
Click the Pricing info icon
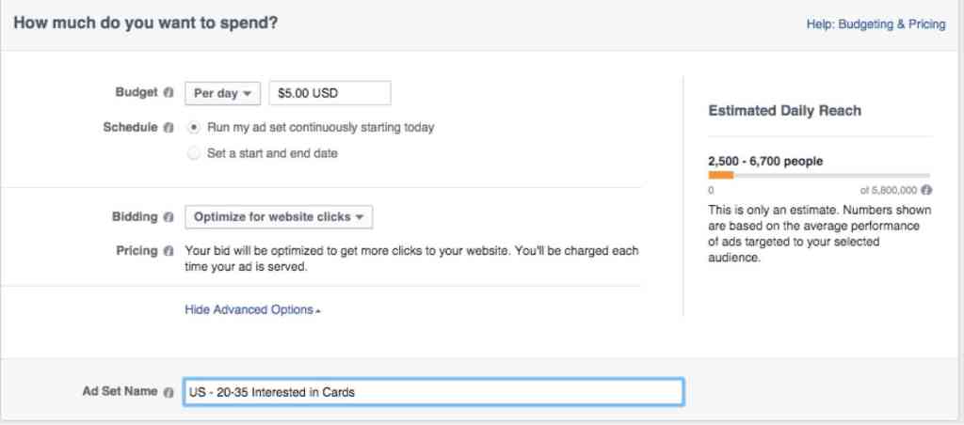click(169, 251)
